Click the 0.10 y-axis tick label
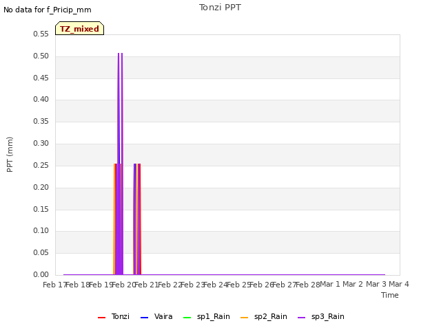 [x=41, y=231]
